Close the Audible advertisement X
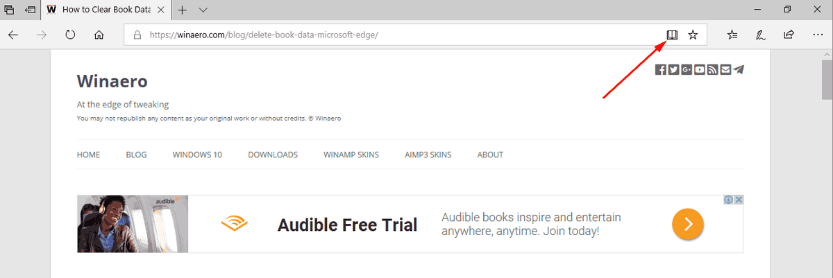This screenshot has height=278, width=833. point(739,200)
